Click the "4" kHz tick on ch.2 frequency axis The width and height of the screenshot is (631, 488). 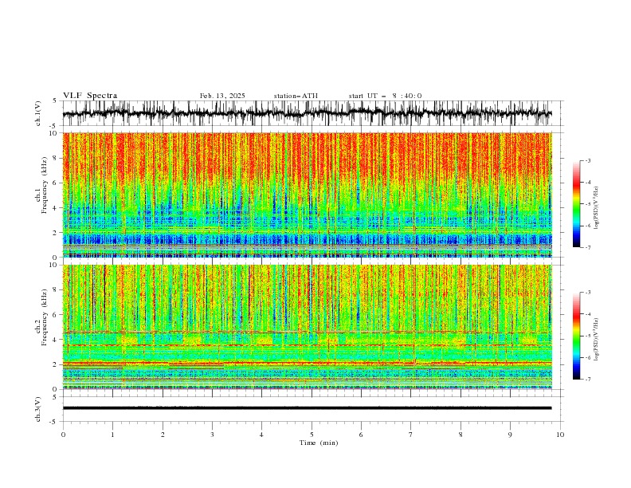pyautogui.click(x=56, y=340)
